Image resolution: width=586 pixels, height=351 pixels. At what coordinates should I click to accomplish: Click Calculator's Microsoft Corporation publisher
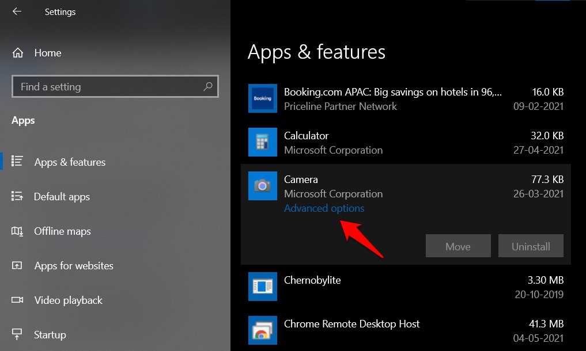(334, 150)
